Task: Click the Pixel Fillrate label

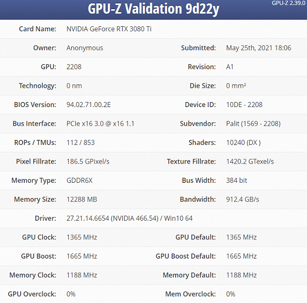Action: [x=36, y=162]
